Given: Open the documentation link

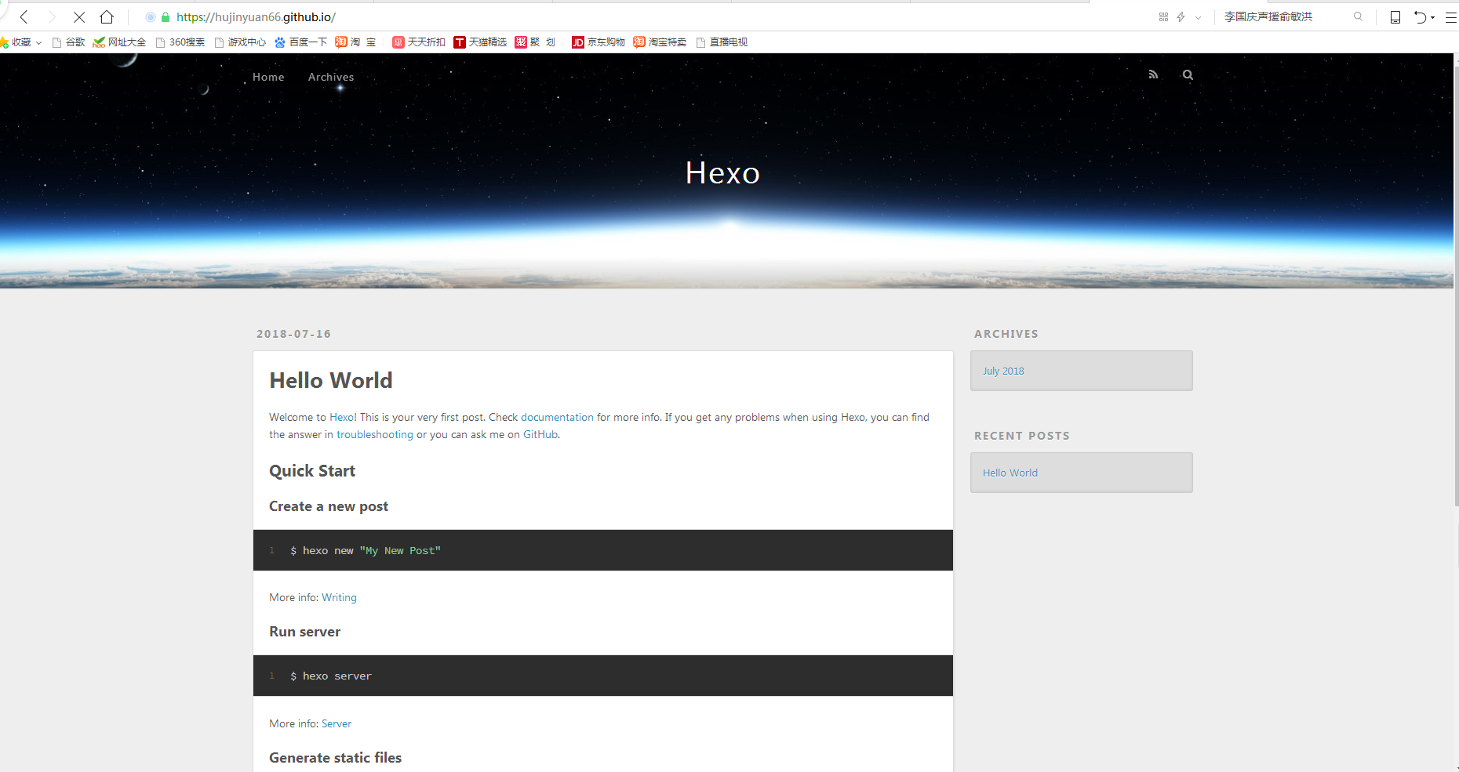Looking at the screenshot, I should 557,417.
